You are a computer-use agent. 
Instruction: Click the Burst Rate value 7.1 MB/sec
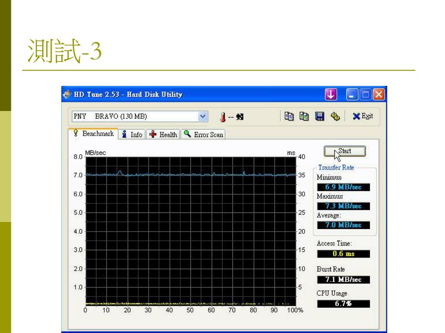click(x=343, y=280)
